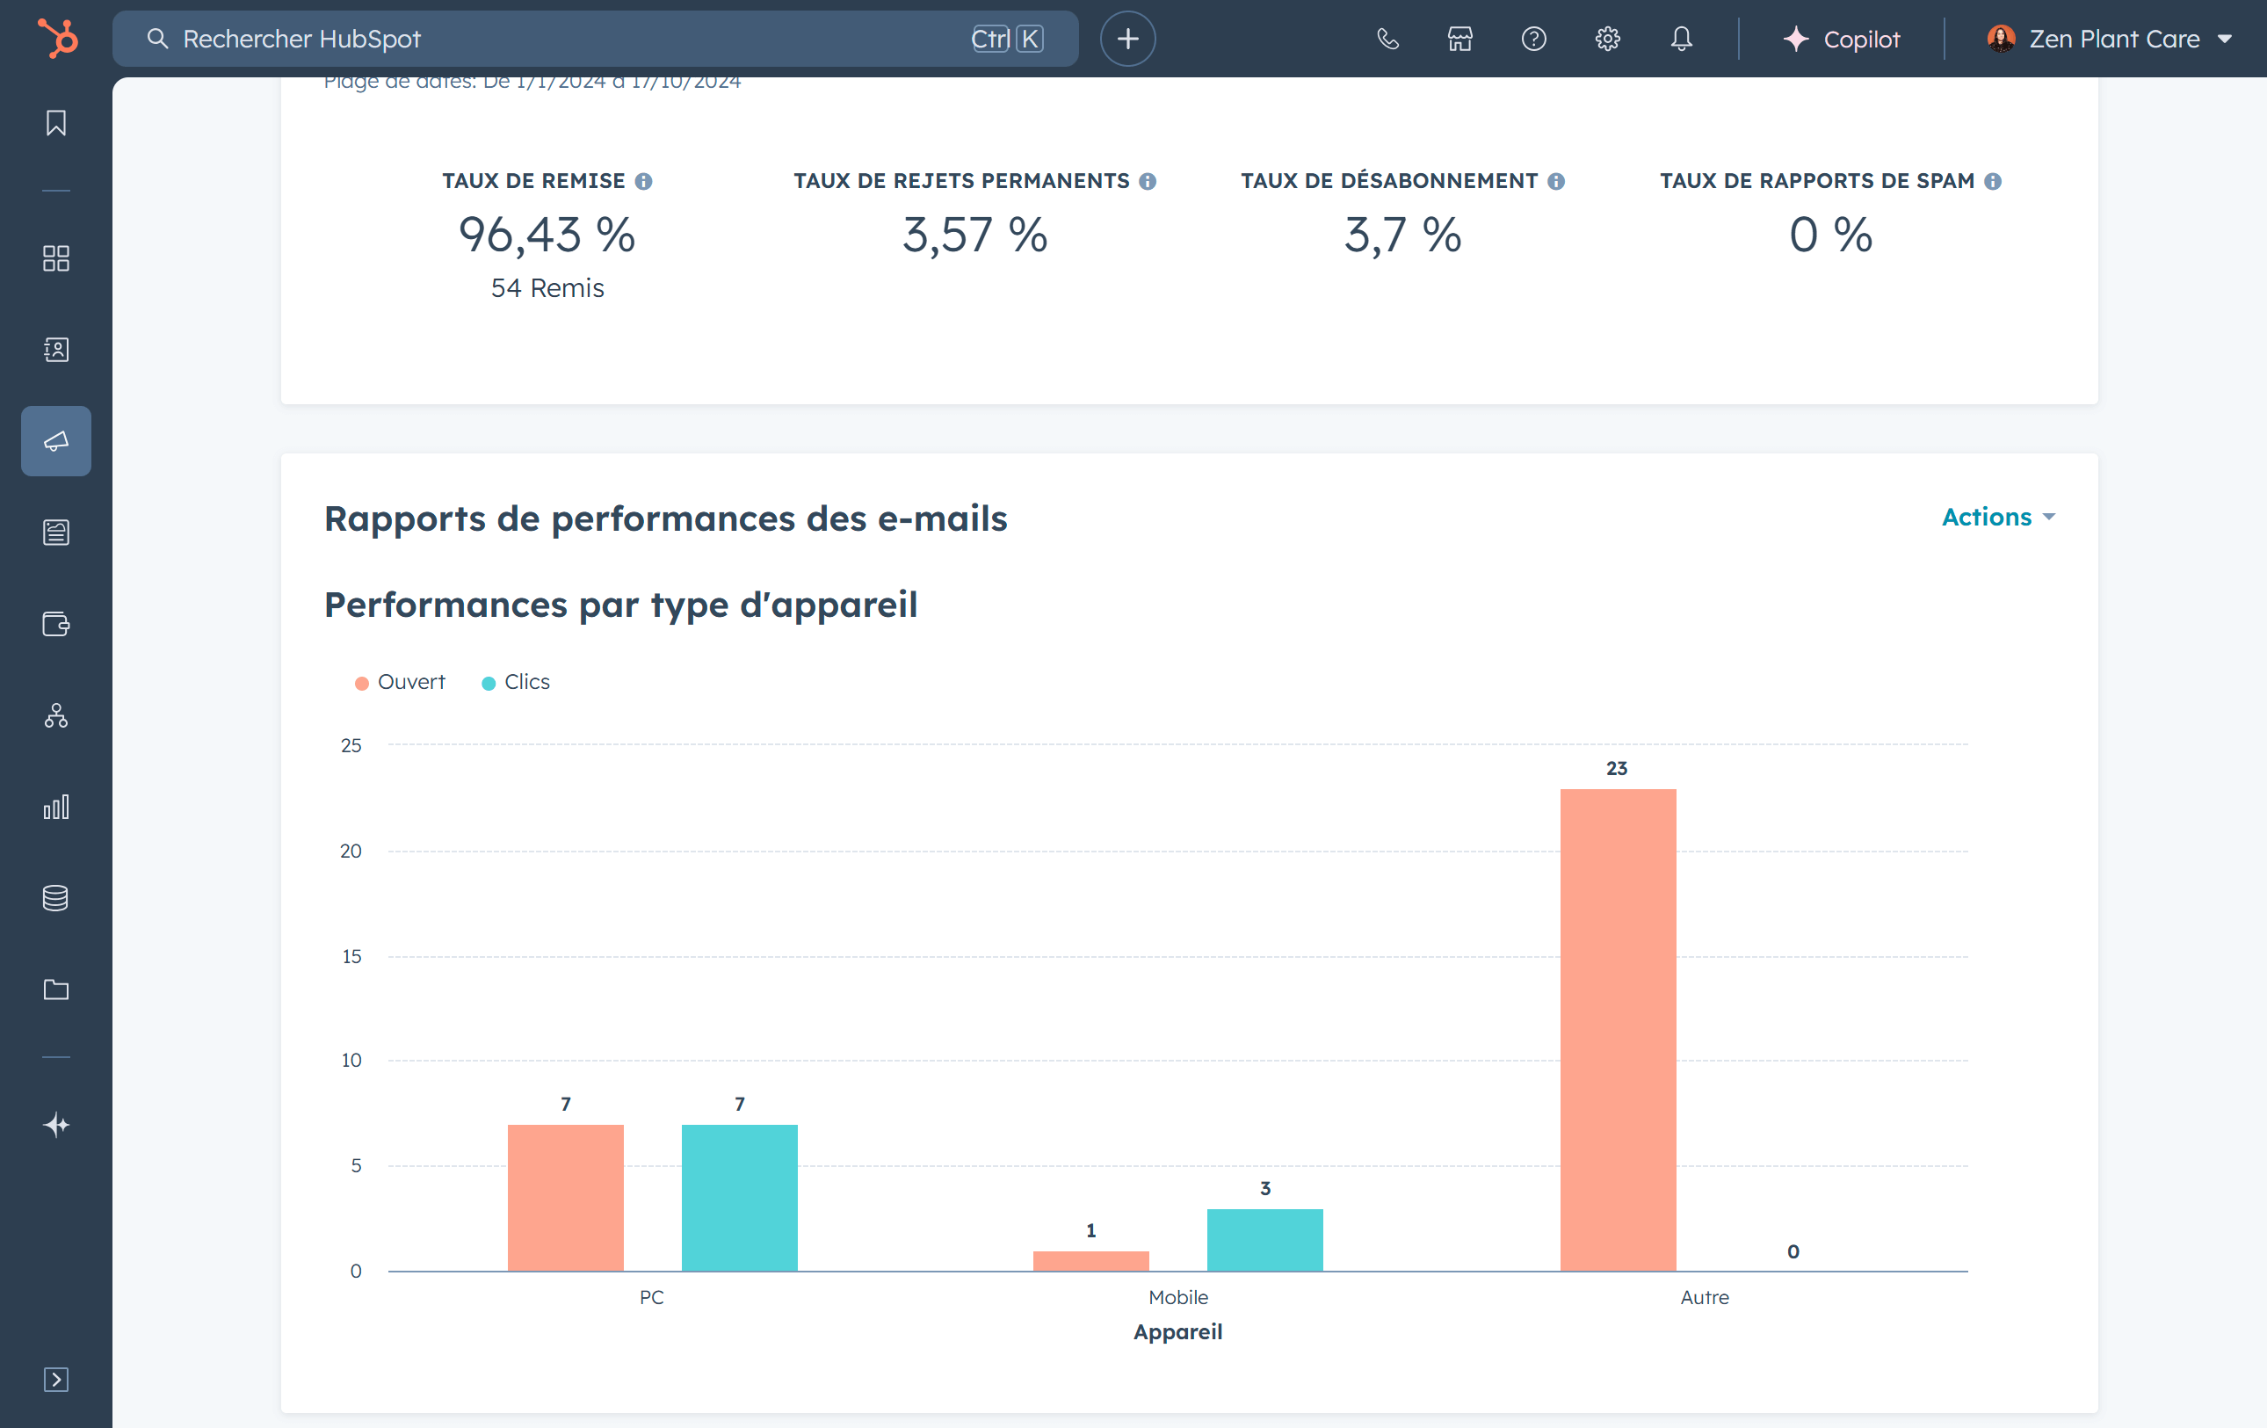Toggle the Ouvert series in legend
The image size is (2267, 1428).
pos(400,682)
